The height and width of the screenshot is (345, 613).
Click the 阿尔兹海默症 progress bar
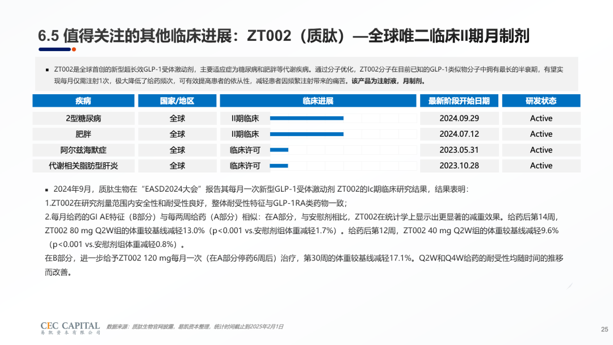coord(279,150)
